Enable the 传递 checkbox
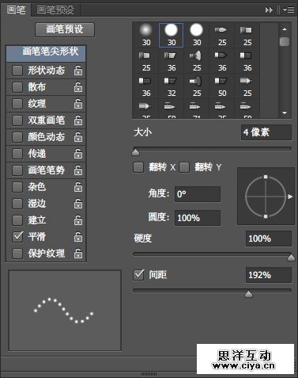Screen dimensions: 298x378 17,154
